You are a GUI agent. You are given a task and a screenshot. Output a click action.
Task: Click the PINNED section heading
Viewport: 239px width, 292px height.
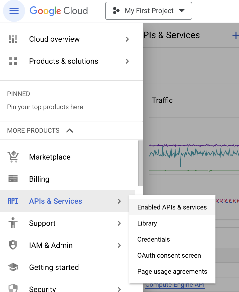point(19,94)
